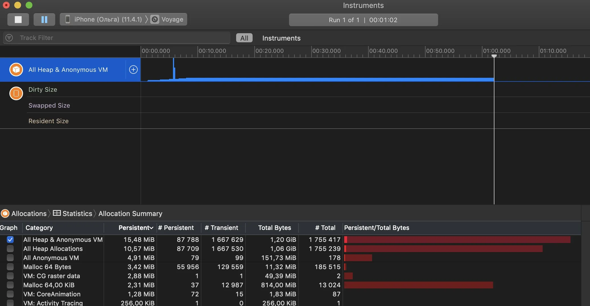
Task: Click bytes bar for All Heap Allocations
Action: tap(443, 249)
